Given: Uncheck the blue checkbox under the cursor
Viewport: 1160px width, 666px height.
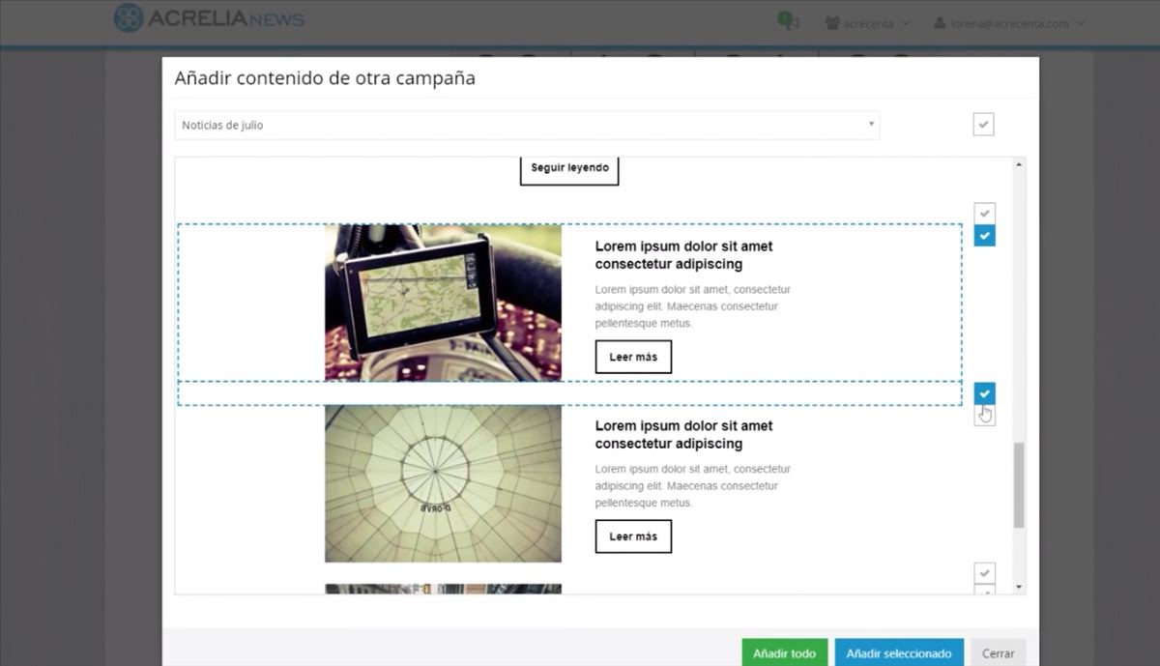Looking at the screenshot, I should tap(984, 392).
